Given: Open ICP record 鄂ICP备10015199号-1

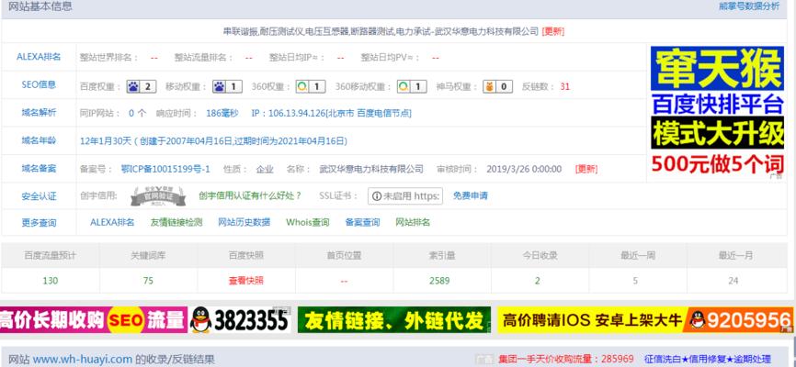Looking at the screenshot, I should pyautogui.click(x=165, y=169).
